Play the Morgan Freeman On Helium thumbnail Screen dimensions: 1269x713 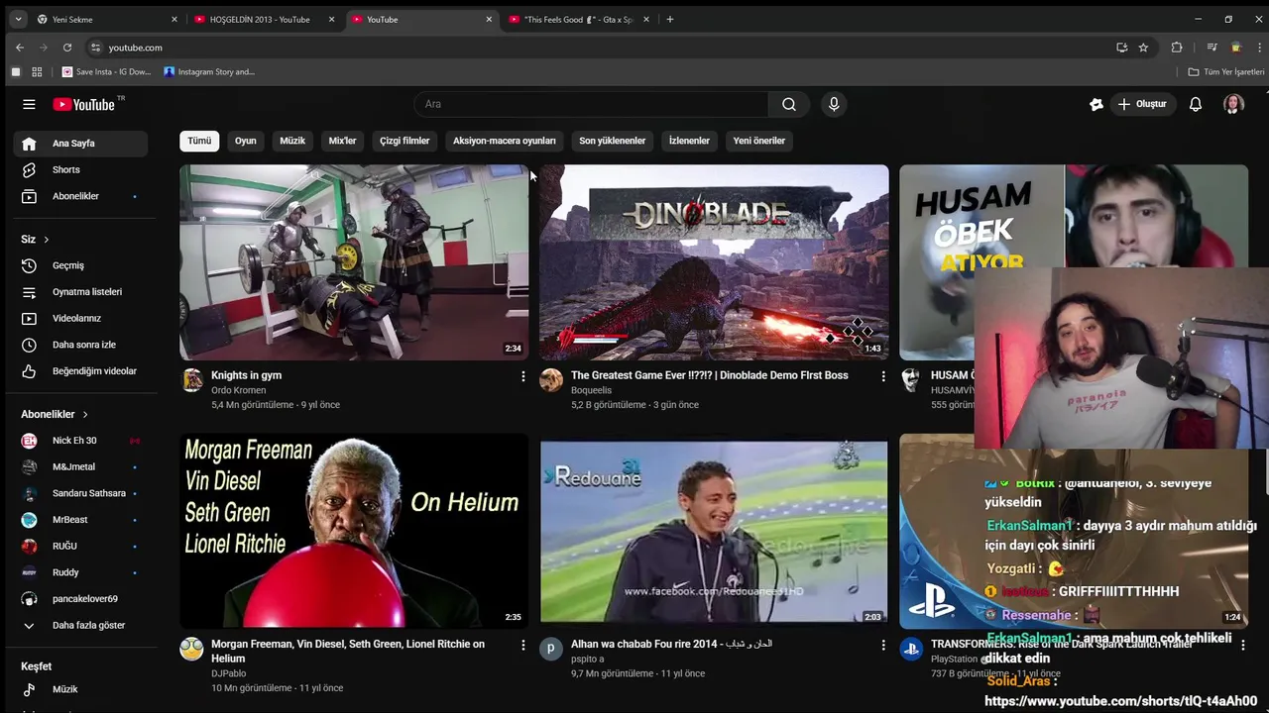pos(354,531)
